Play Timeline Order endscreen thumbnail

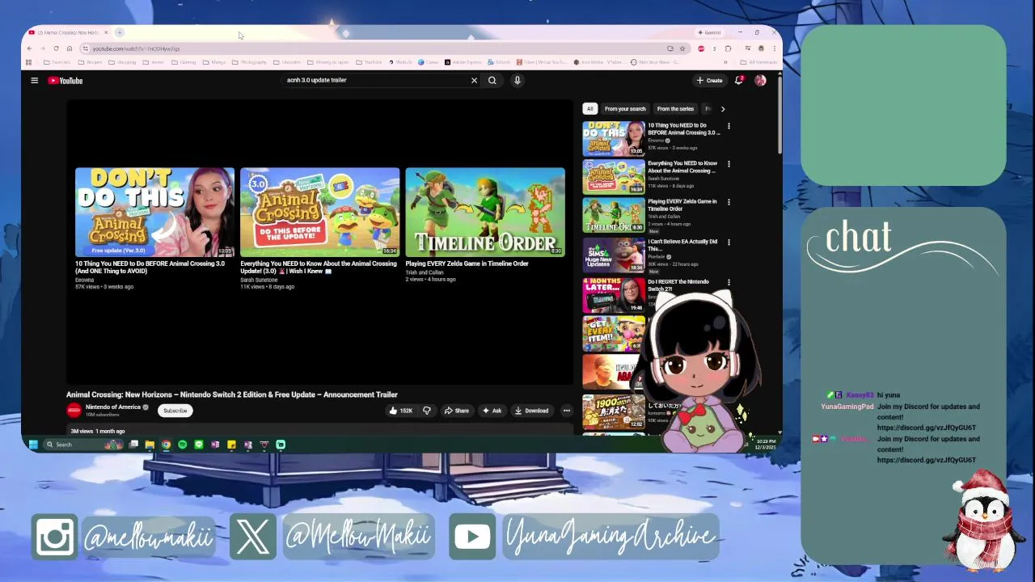485,213
